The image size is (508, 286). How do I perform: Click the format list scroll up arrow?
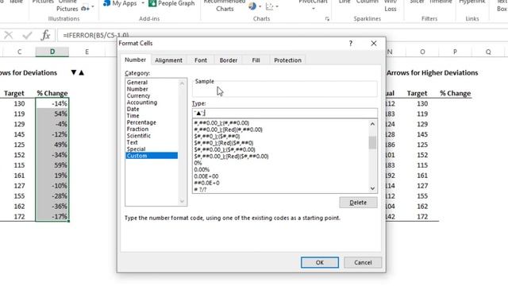pos(372,124)
